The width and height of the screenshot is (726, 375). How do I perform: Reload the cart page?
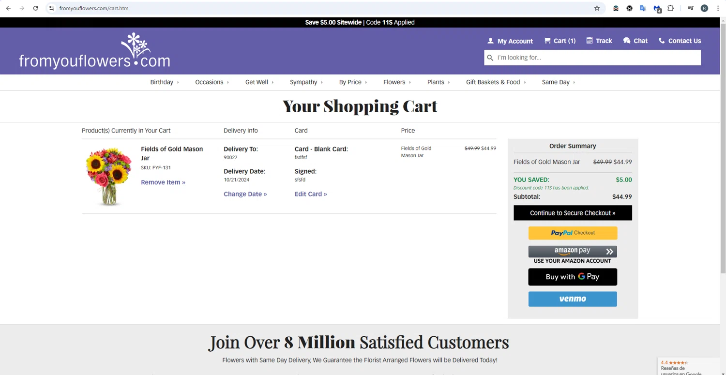click(35, 8)
